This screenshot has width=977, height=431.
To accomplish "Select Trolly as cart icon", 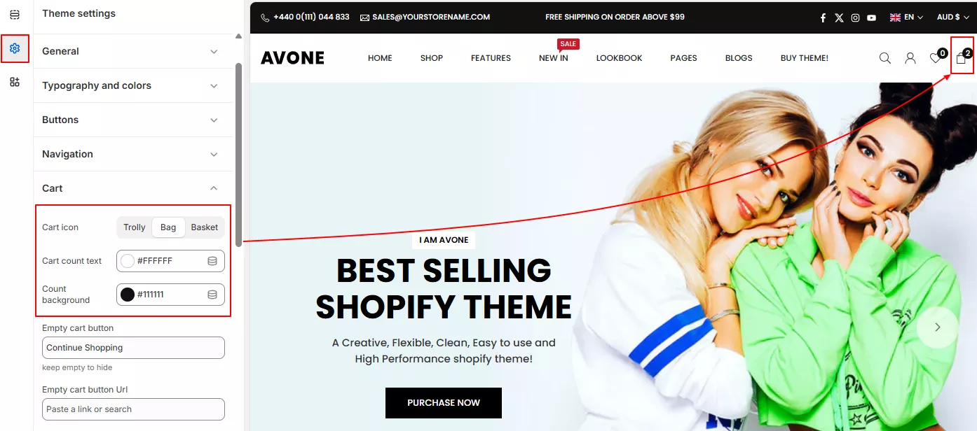I will (135, 227).
